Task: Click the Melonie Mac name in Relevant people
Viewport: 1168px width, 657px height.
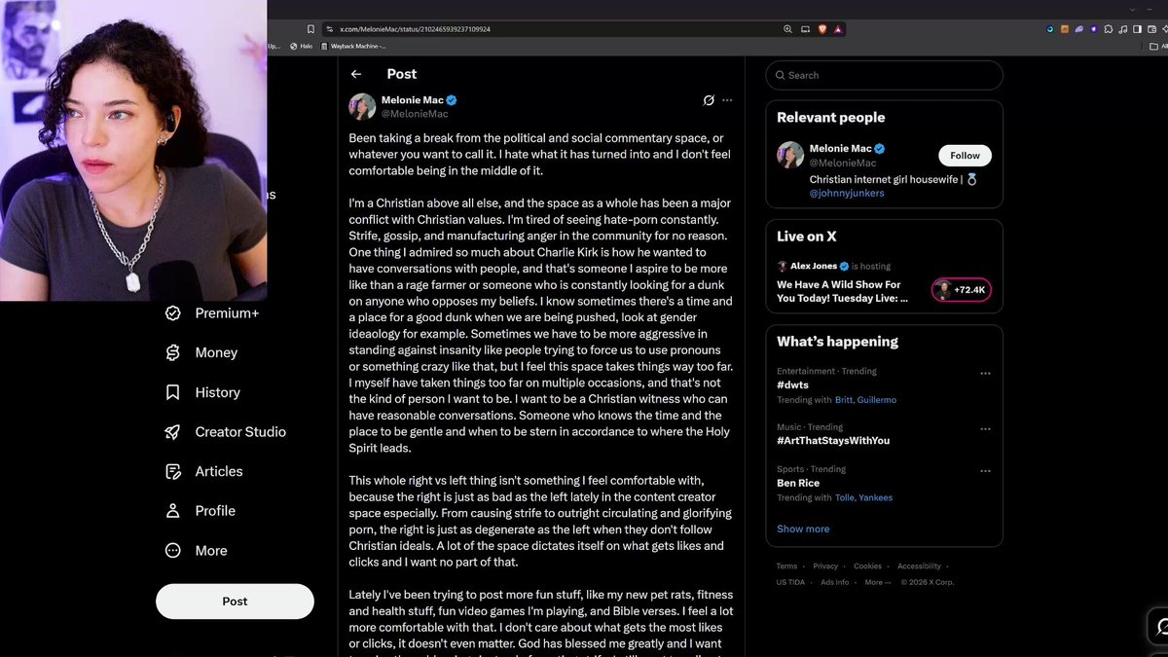Action: [x=841, y=148]
